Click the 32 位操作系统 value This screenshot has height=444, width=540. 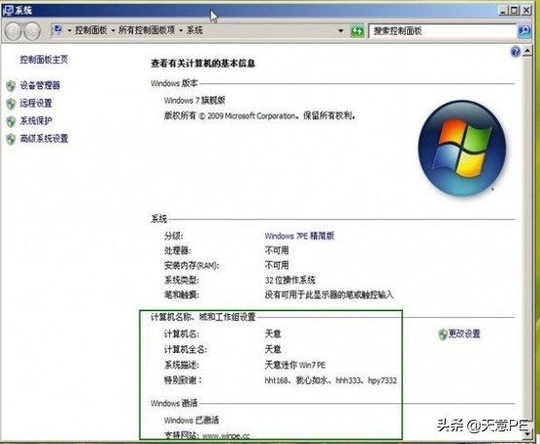pyautogui.click(x=290, y=280)
